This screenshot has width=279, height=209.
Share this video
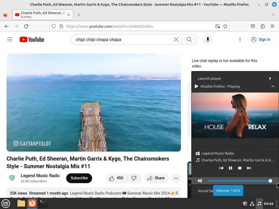coord(156,178)
